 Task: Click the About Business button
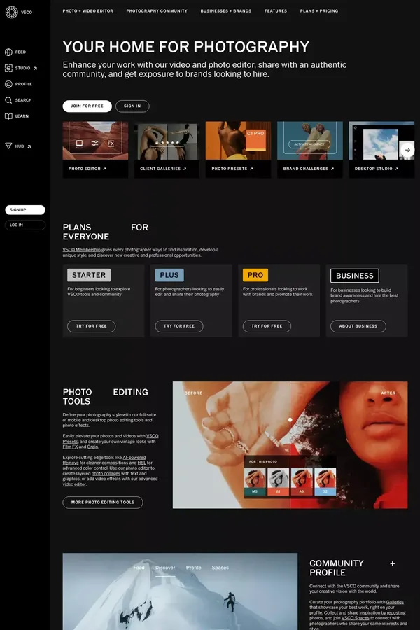coord(358,326)
